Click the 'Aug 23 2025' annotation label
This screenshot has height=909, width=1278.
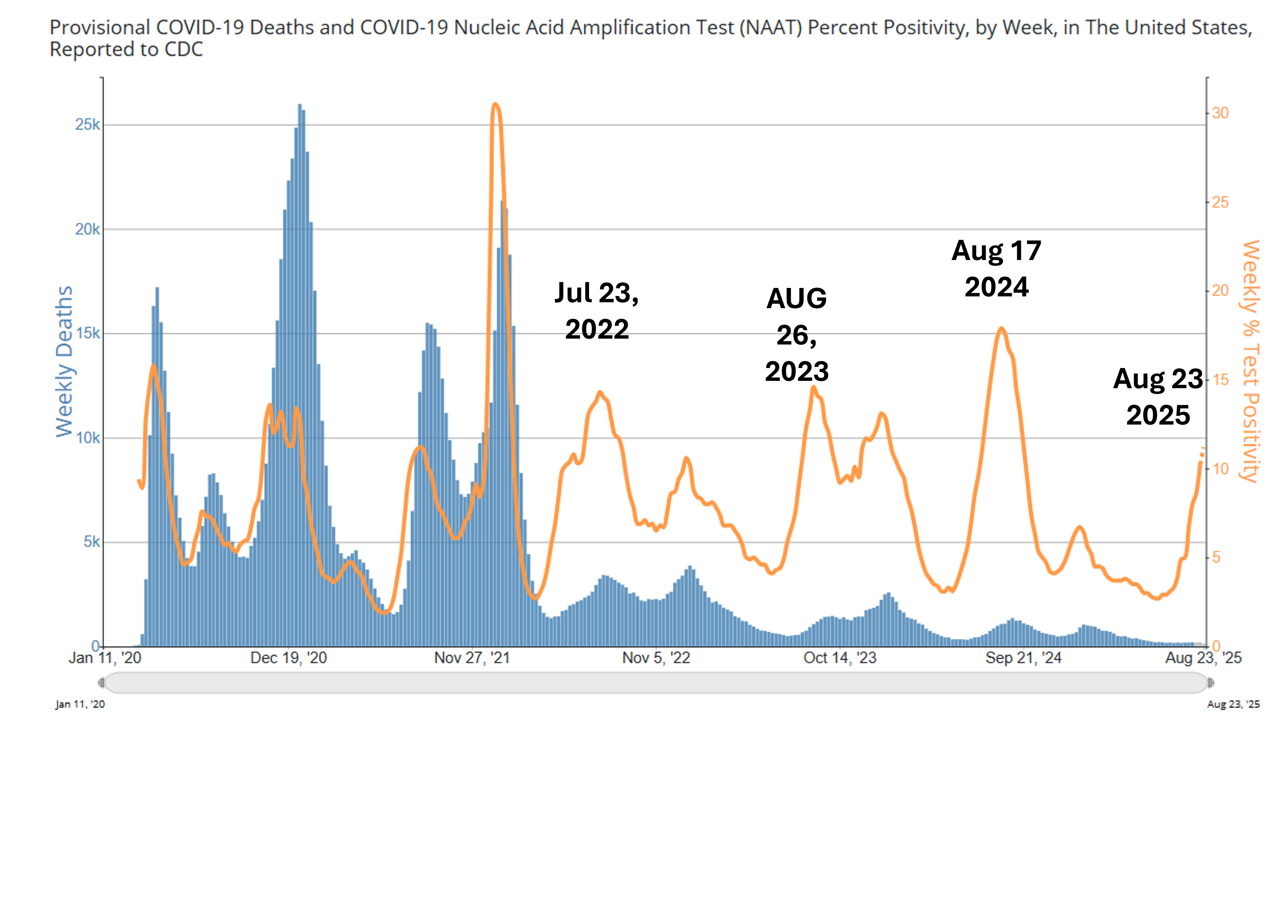click(1158, 396)
